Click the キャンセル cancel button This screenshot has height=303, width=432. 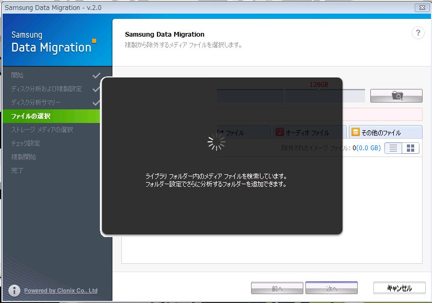(399, 288)
